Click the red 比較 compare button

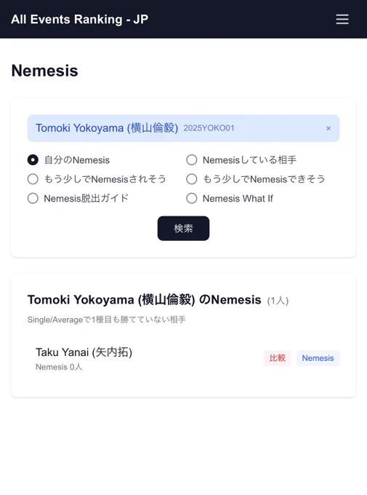click(278, 358)
